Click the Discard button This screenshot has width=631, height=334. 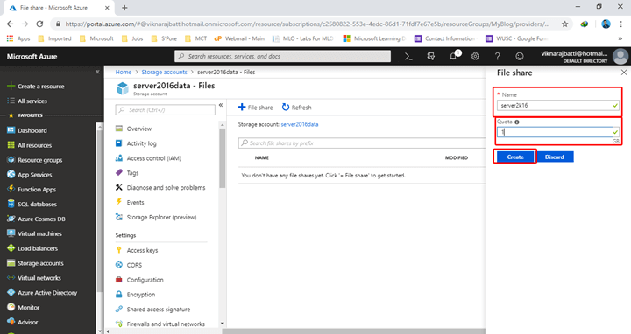click(555, 157)
